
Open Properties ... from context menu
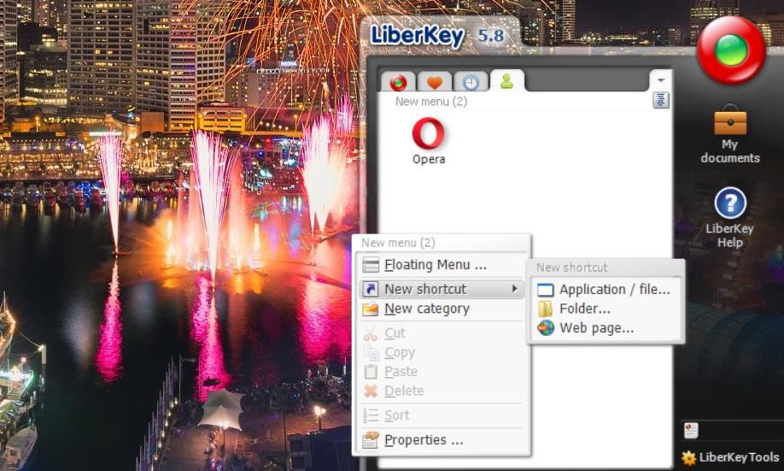pyautogui.click(x=442, y=440)
